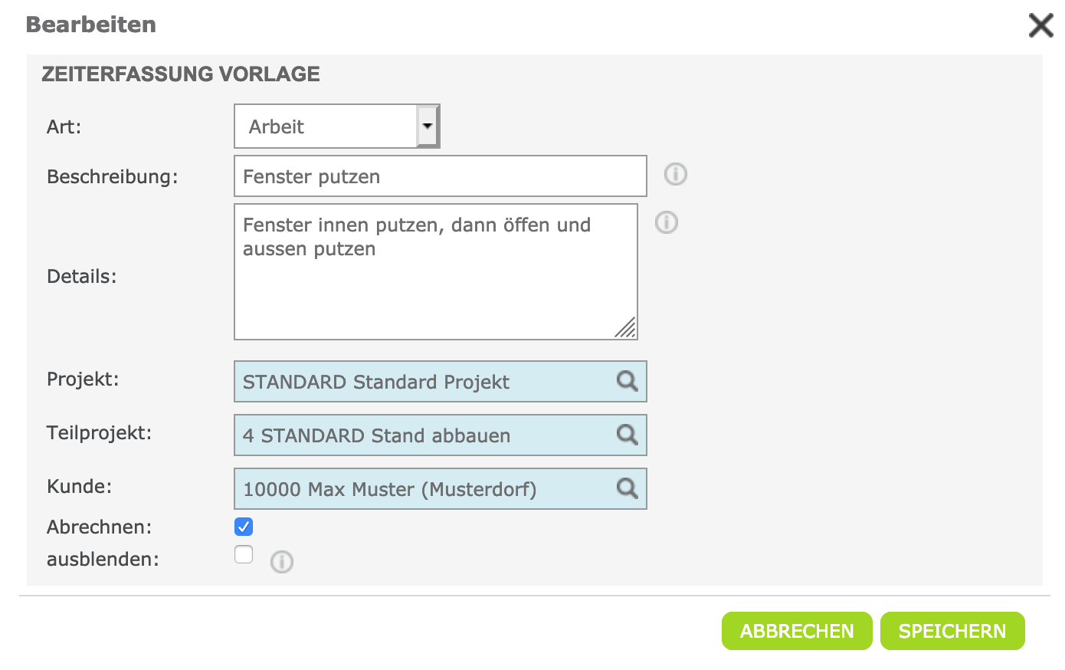
Task: Show info icon next to ausblenden checkbox
Action: click(x=282, y=562)
